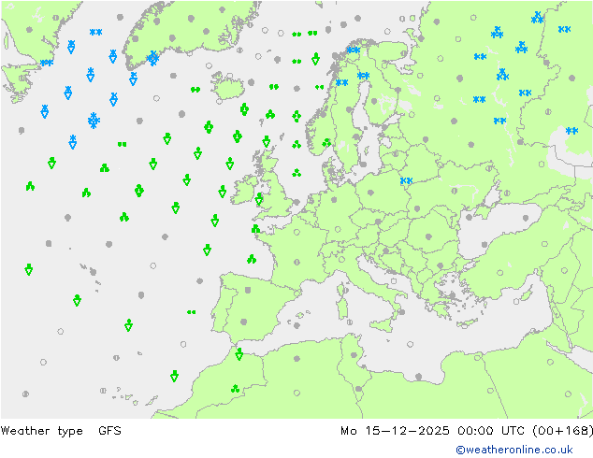Click green shower symbol at Brittany's tip
This screenshot has height=458, width=593.
point(255,229)
